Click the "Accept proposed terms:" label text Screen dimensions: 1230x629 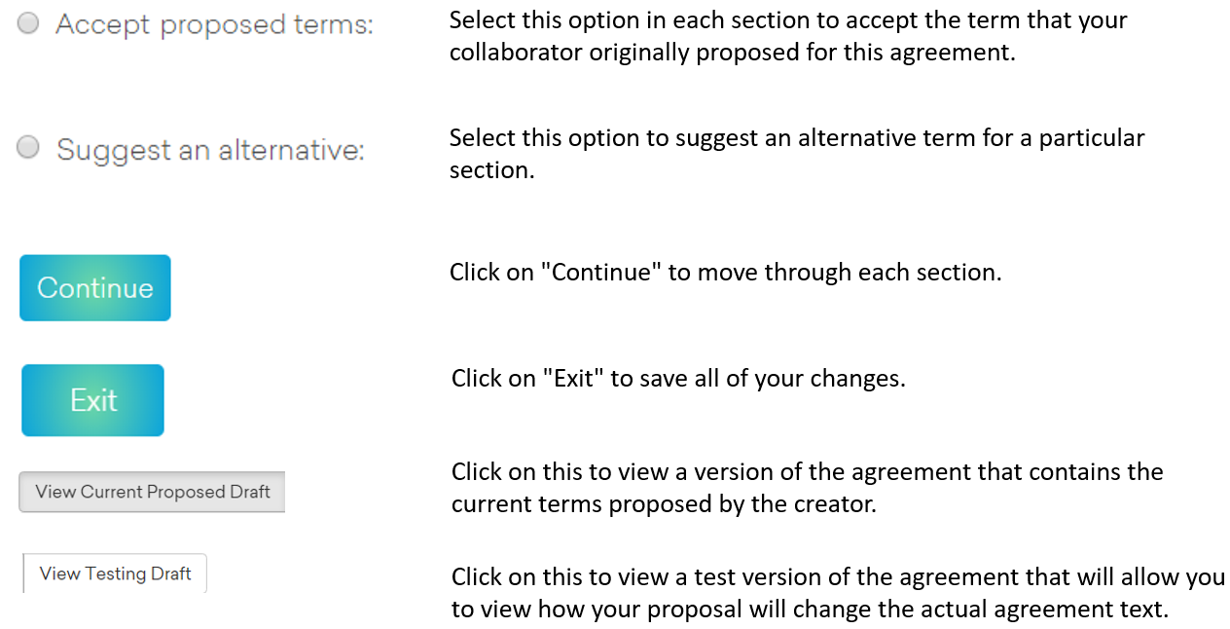[214, 24]
